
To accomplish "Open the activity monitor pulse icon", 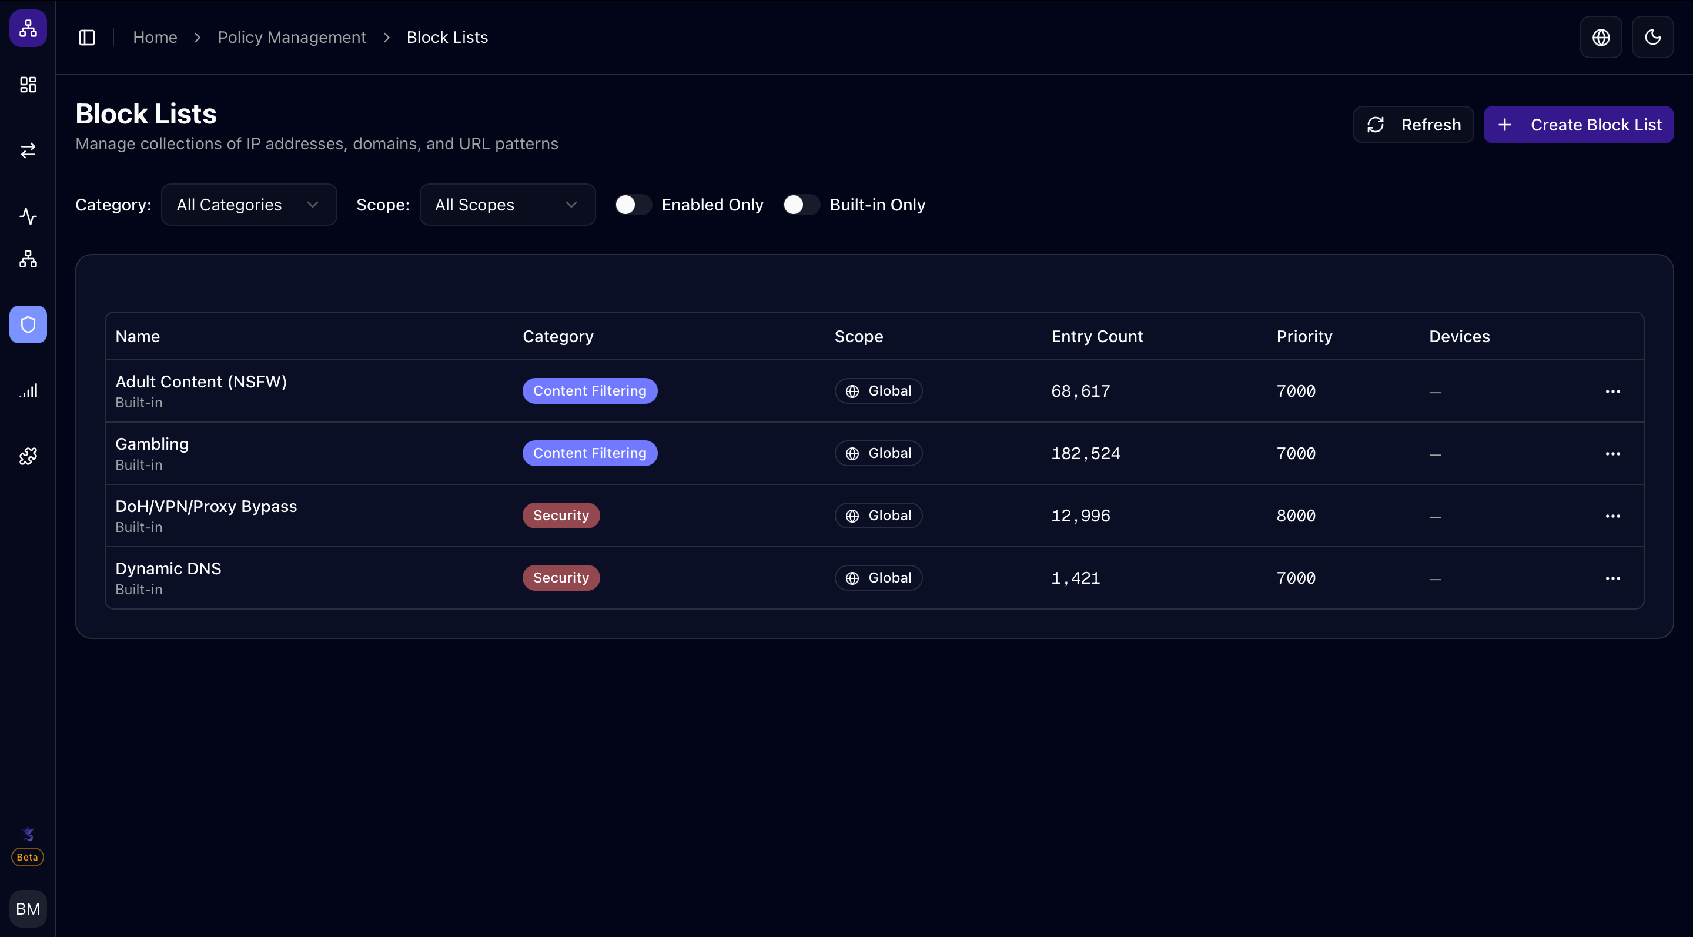I will 28,216.
